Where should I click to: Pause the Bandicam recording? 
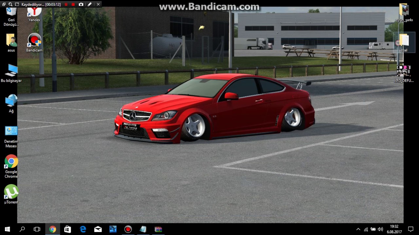pyautogui.click(x=66, y=5)
